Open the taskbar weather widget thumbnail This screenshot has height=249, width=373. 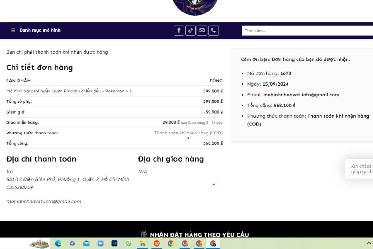(39, 243)
